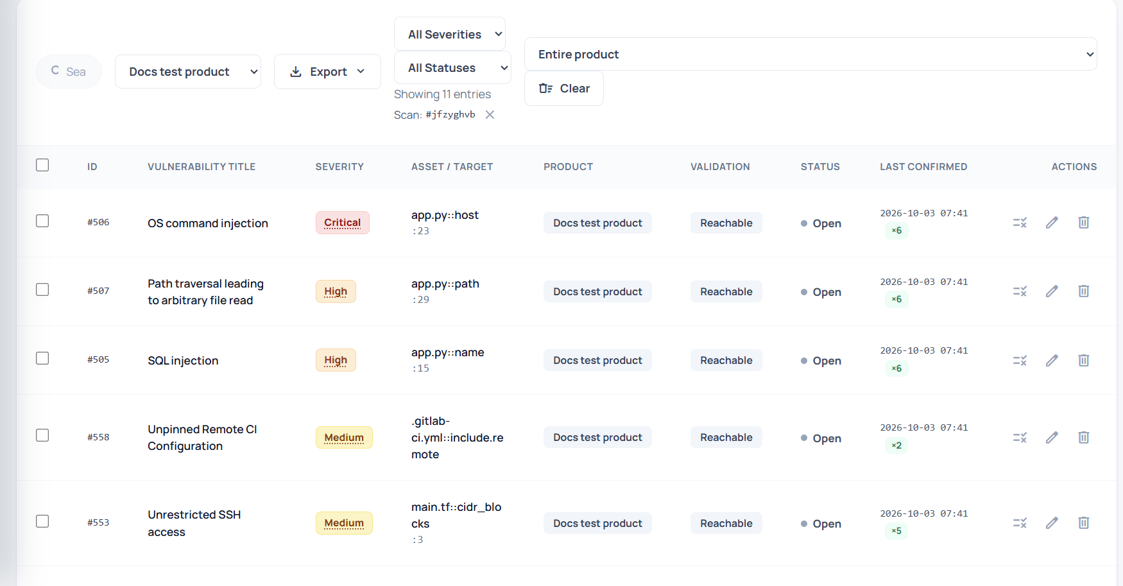Tick the checkbox for finding #558
The image size is (1123, 586).
pyautogui.click(x=42, y=435)
